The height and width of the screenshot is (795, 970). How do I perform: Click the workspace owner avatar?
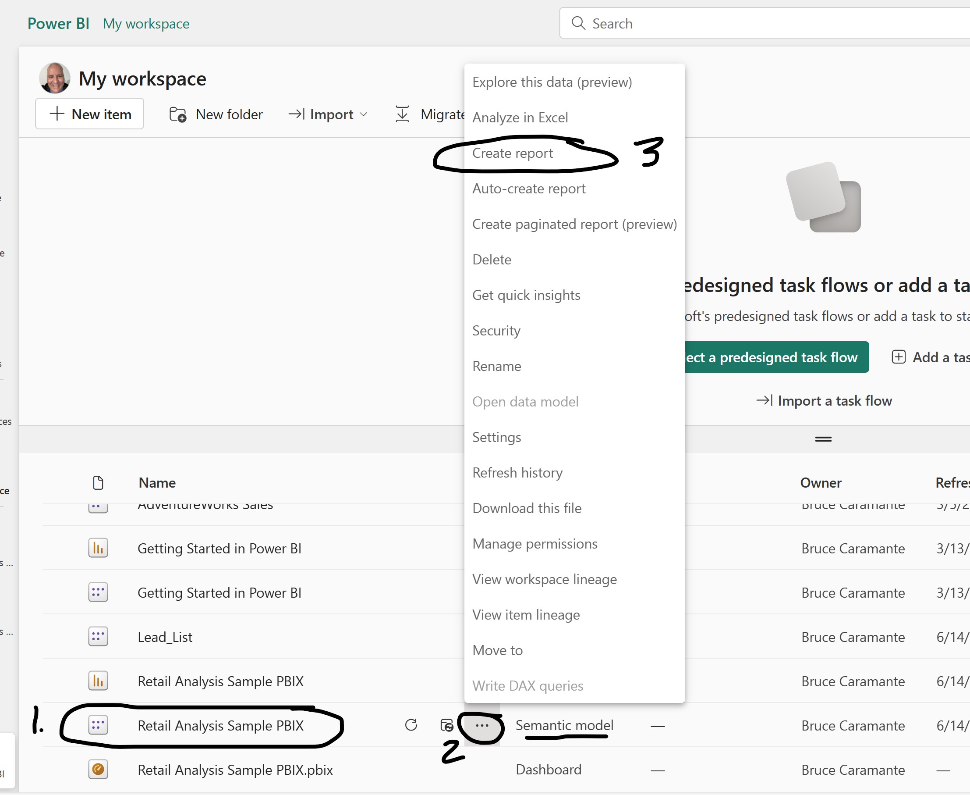pyautogui.click(x=55, y=78)
